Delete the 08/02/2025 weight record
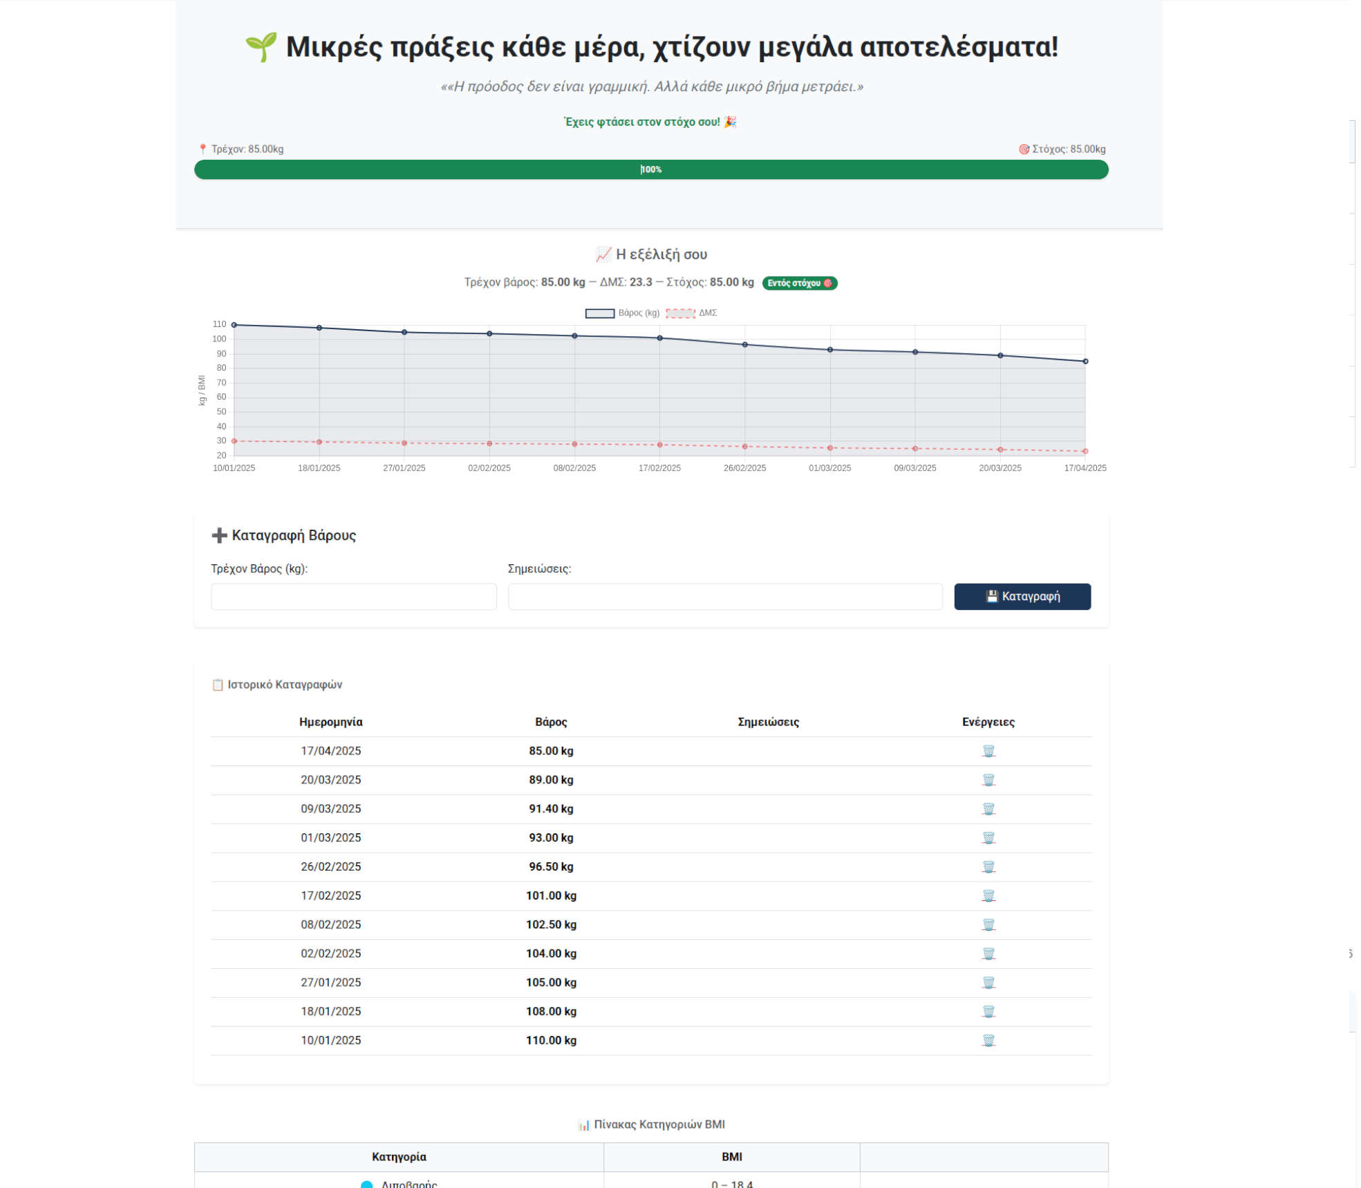Viewport: 1361px width, 1188px height. 988,925
